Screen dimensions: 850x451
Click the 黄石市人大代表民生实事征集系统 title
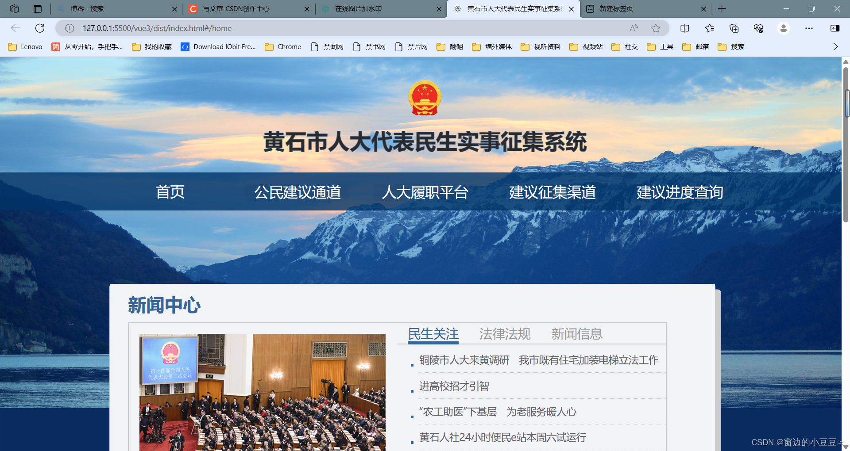[x=425, y=142]
